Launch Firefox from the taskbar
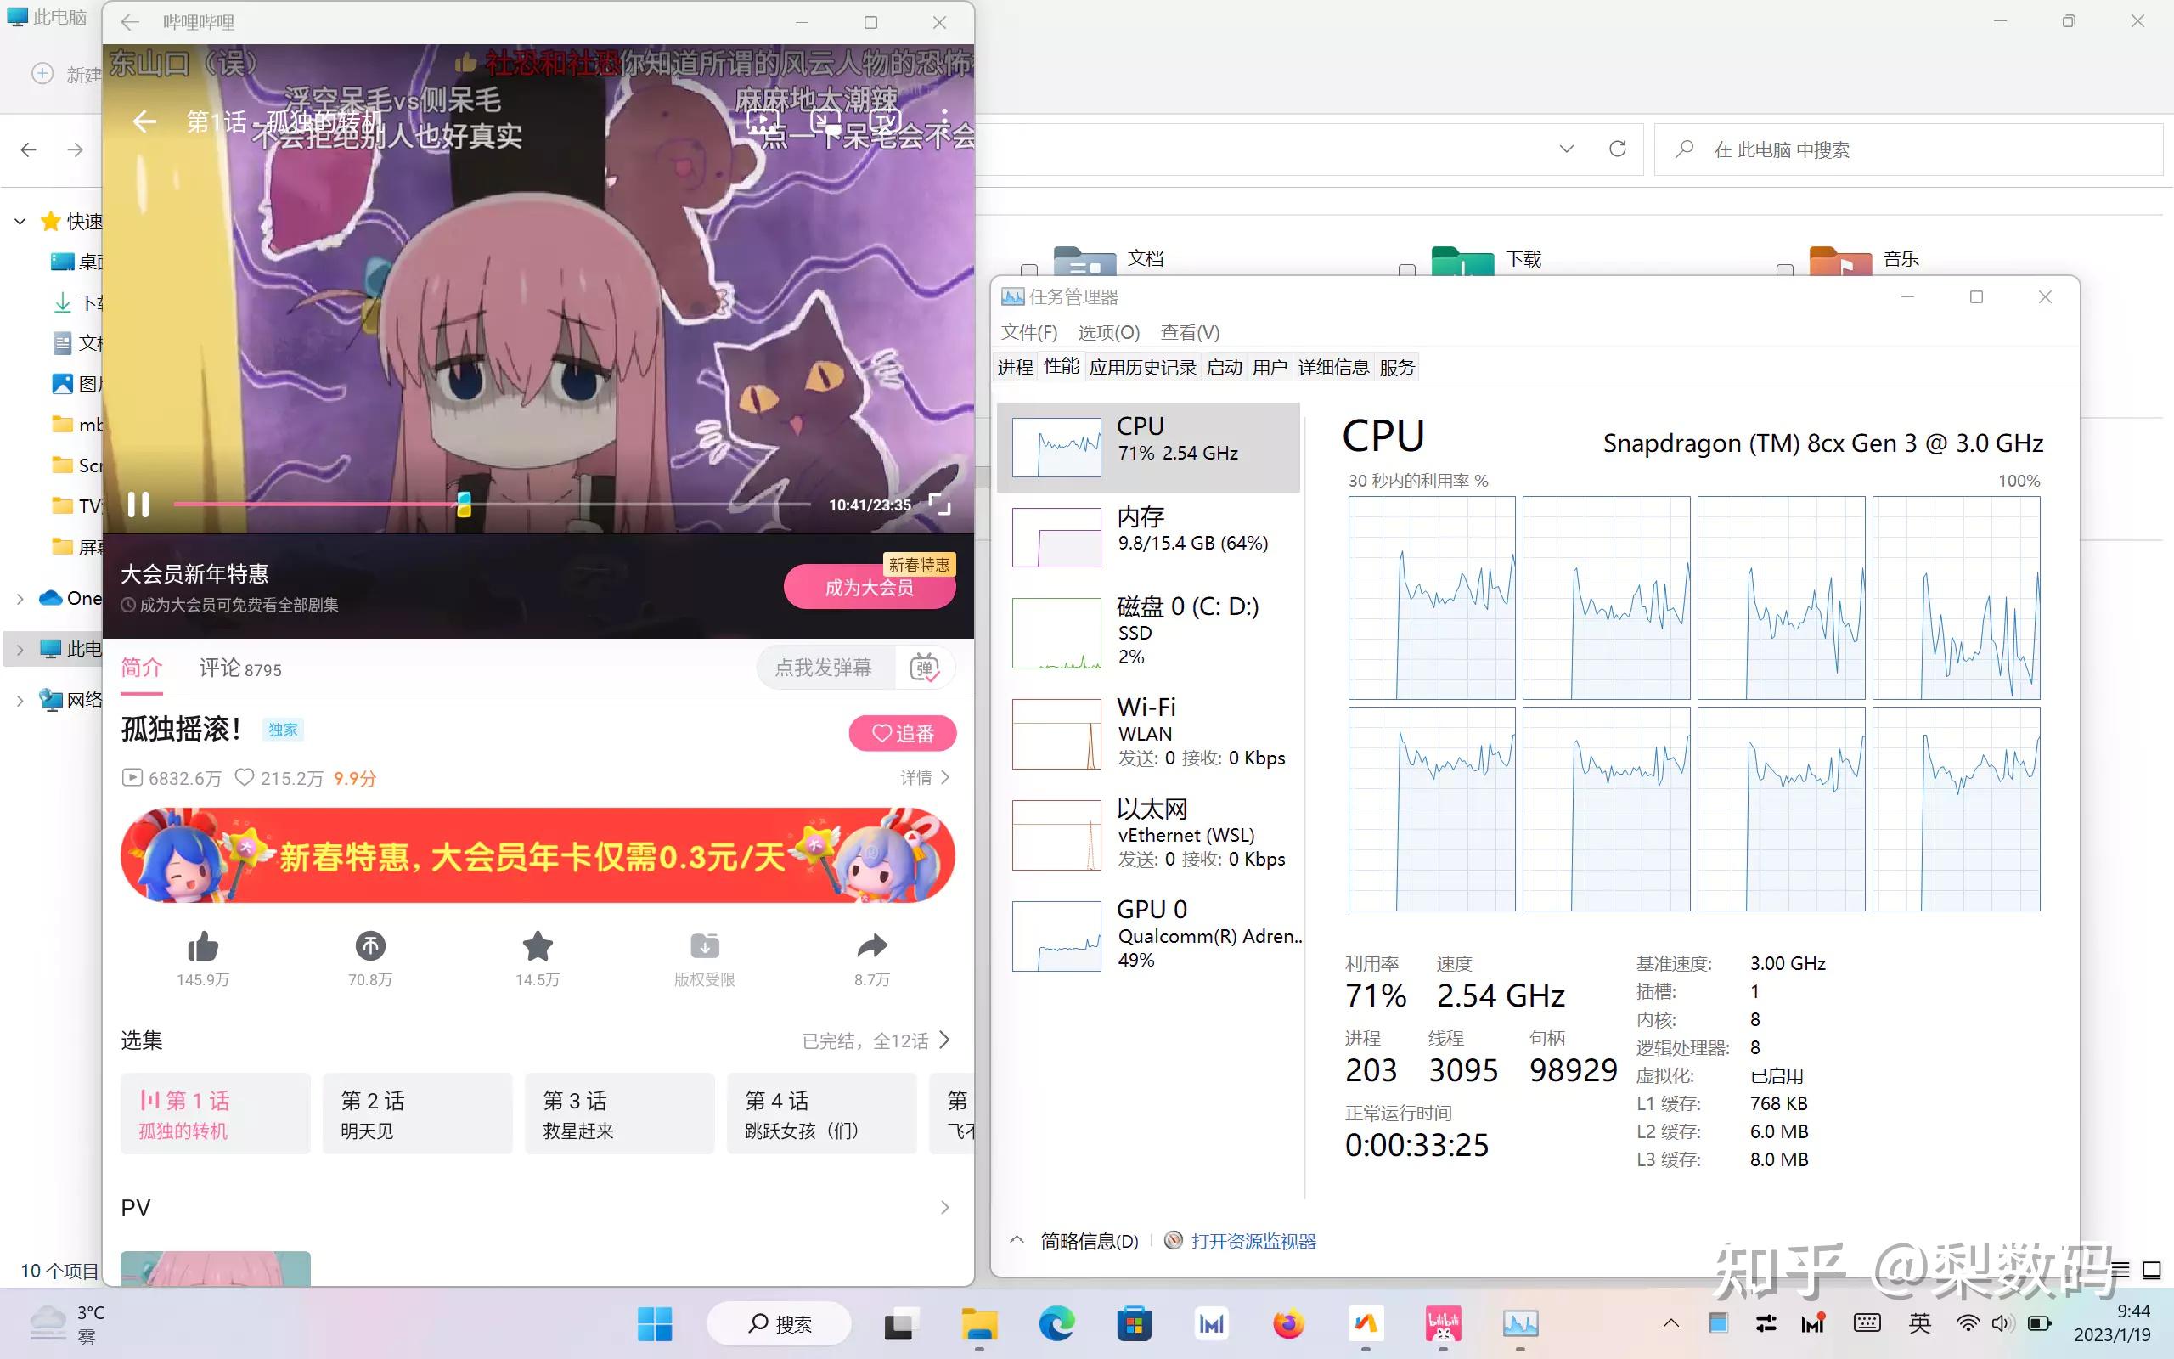The image size is (2174, 1359). [1288, 1324]
